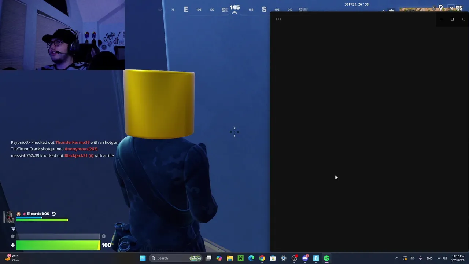469x264 pixels.
Task: Click the Wi-Fi network tray icon
Action: tap(439, 258)
